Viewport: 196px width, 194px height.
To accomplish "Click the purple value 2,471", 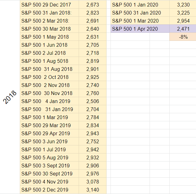I will [183, 29].
